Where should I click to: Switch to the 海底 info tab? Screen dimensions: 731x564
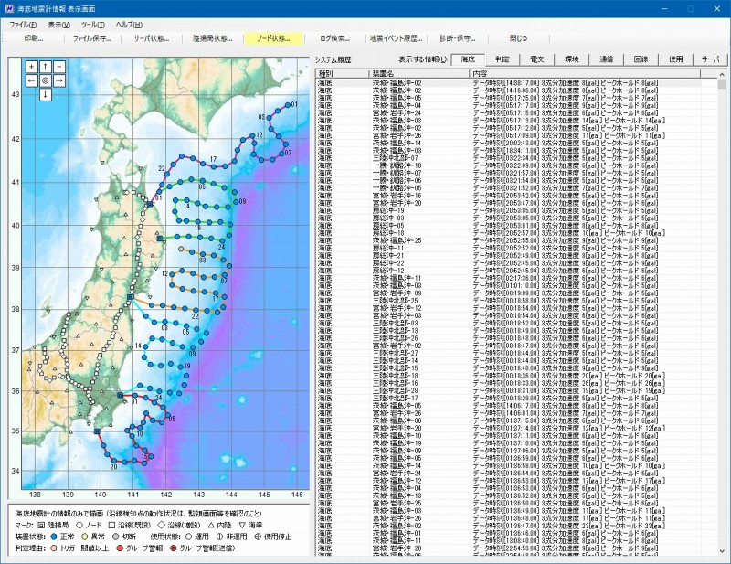pyautogui.click(x=468, y=59)
